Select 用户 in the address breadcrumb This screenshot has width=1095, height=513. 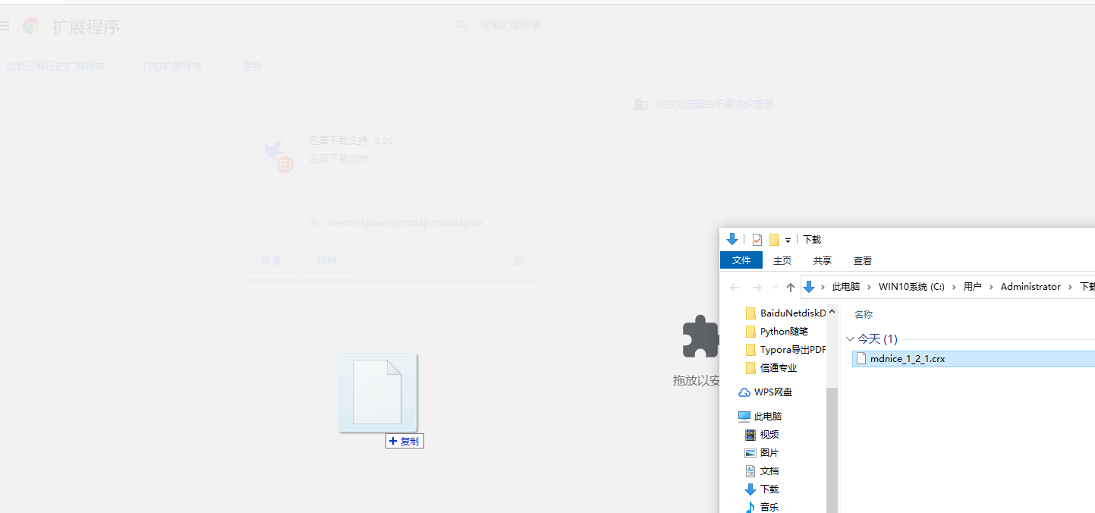pyautogui.click(x=973, y=287)
